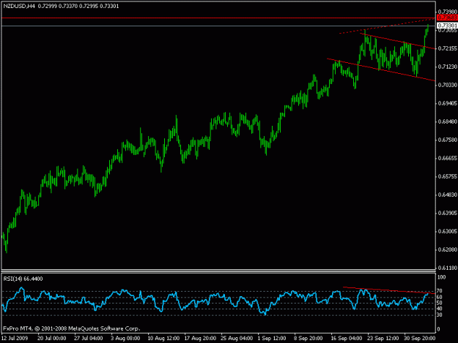Select the lower red channel line

tap(381, 70)
